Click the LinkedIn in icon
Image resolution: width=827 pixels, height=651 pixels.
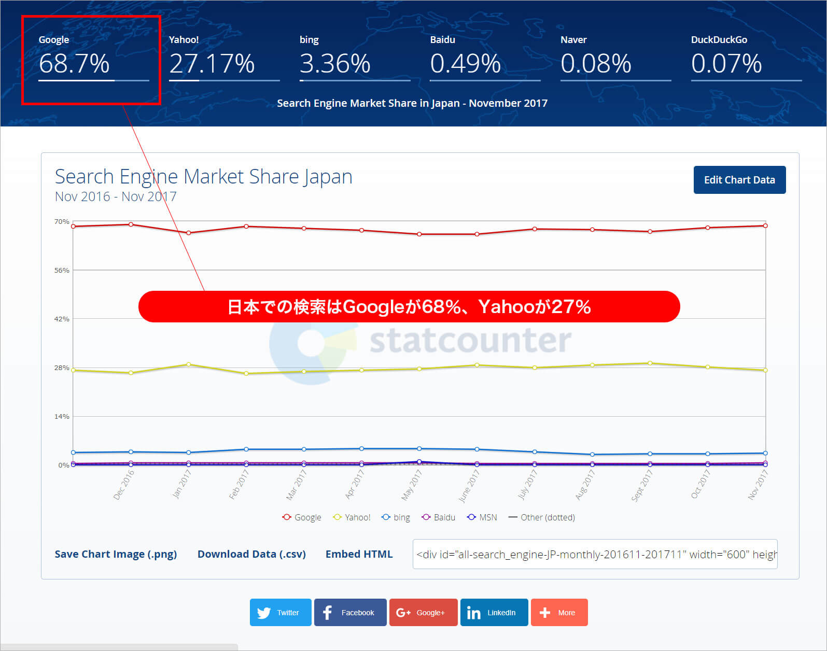[473, 613]
